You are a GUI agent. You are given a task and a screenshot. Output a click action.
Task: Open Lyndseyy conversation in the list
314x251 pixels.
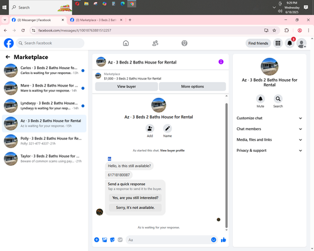pyautogui.click(x=44, y=106)
